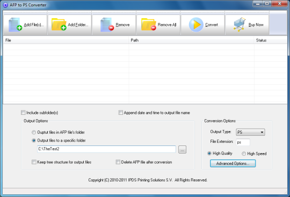Click the output folder path field

[106, 149]
